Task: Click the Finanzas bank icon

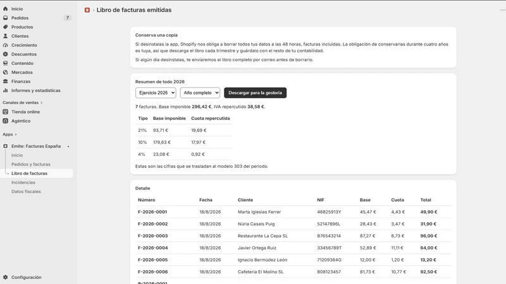Action: coord(6,81)
